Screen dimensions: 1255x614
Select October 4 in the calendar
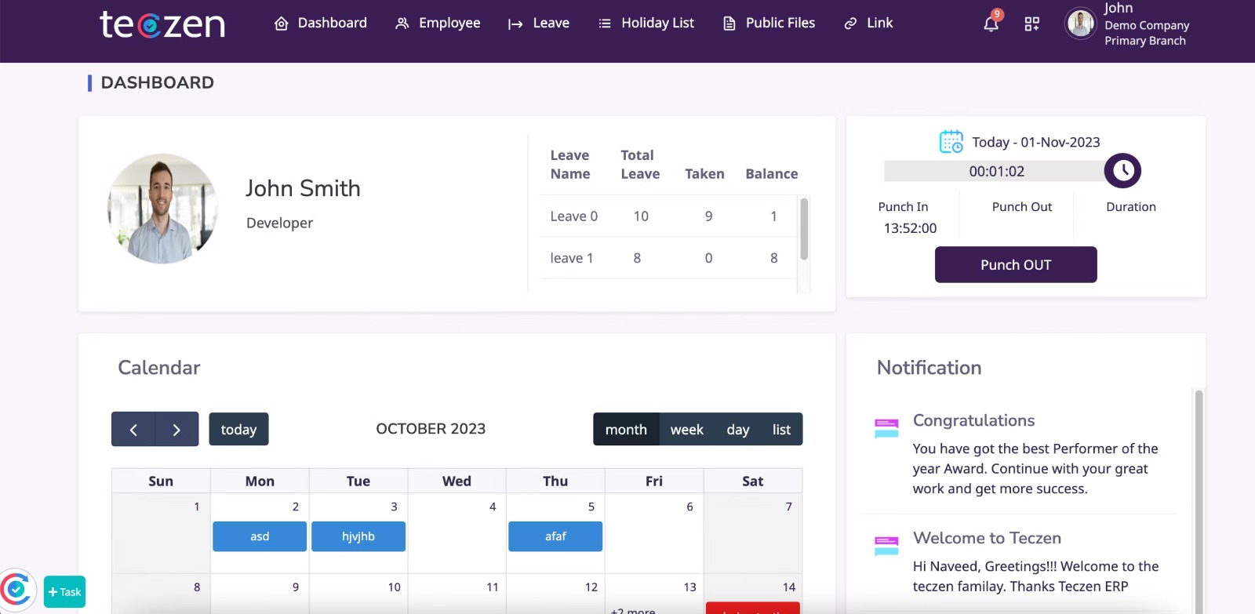457,532
